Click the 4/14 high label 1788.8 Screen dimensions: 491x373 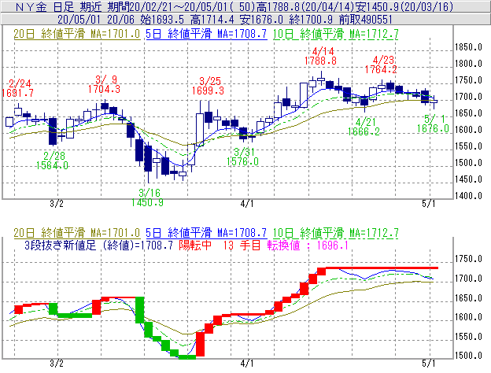coord(321,61)
